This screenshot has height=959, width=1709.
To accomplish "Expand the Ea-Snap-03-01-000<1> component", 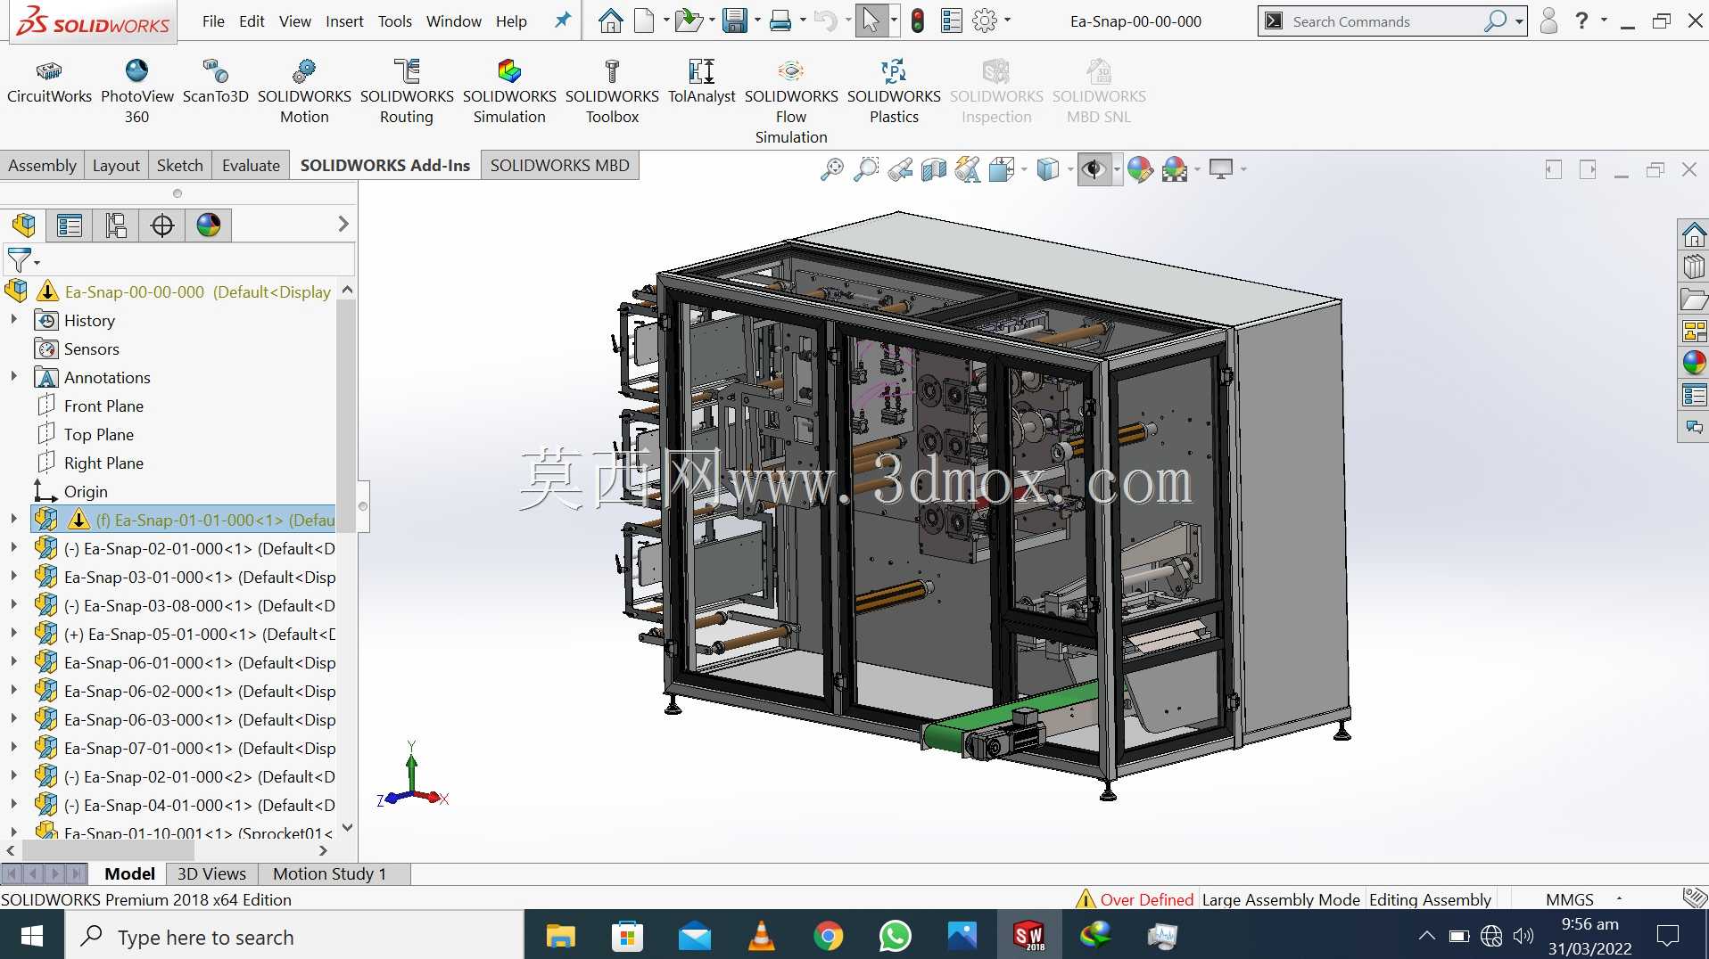I will pyautogui.click(x=13, y=576).
